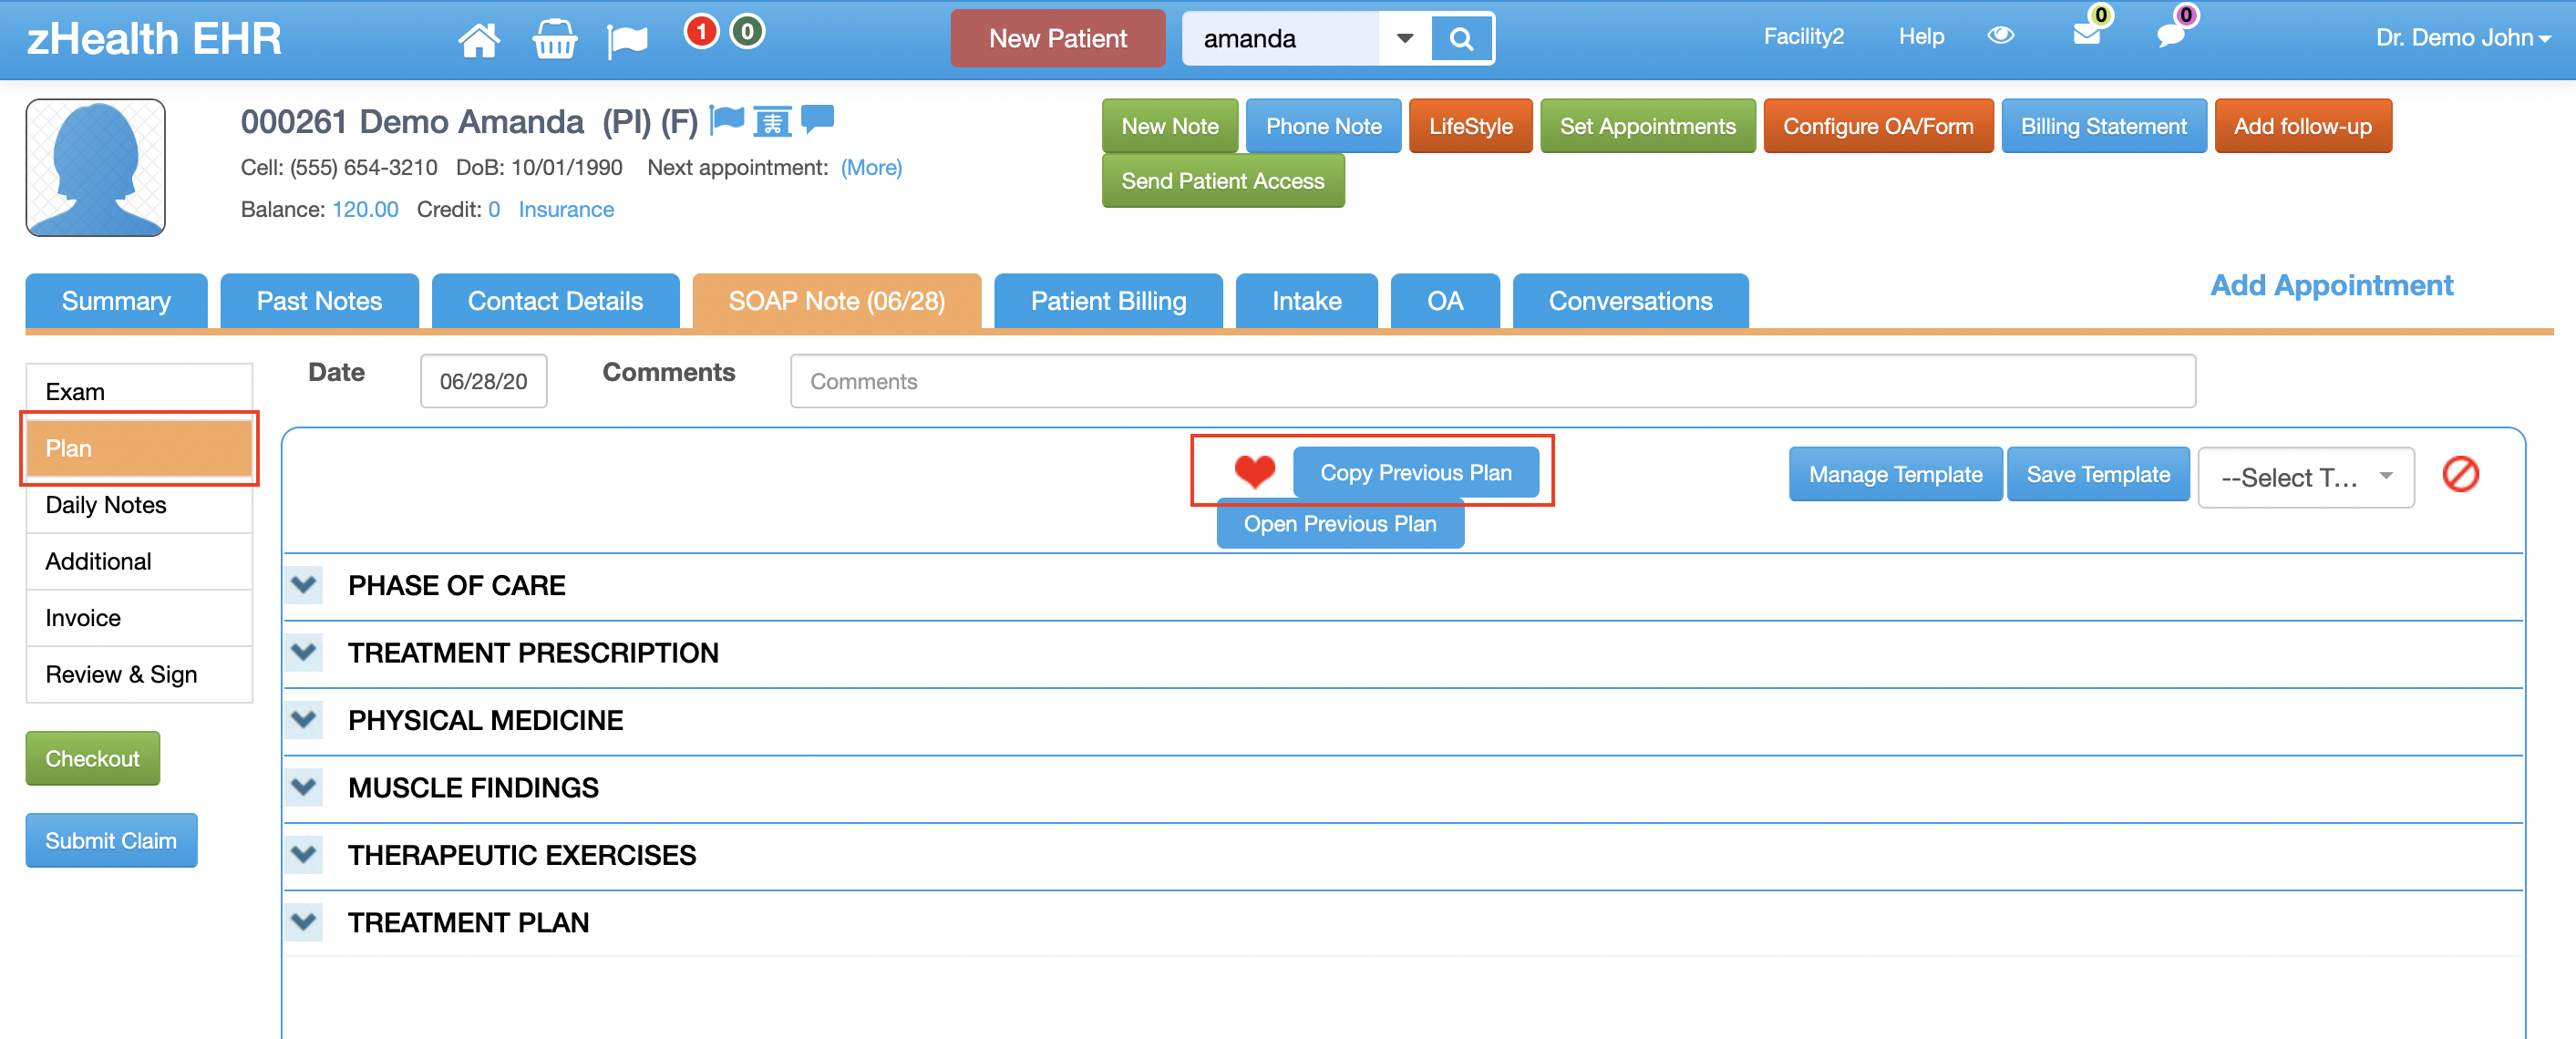Select Plan in the side menu
The width and height of the screenshot is (2576, 1039).
(139, 448)
